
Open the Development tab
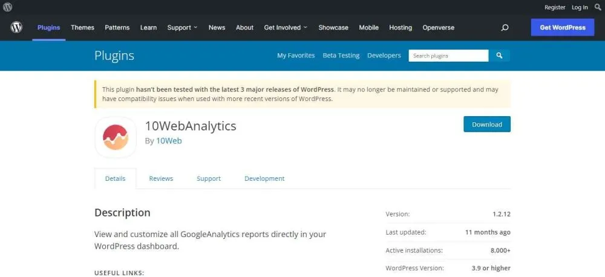tap(264, 178)
